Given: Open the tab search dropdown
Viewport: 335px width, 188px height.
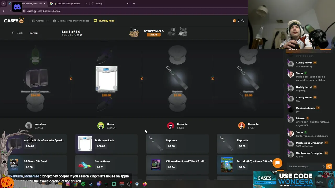Looking at the screenshot, I should pyautogui.click(x=3, y=4).
